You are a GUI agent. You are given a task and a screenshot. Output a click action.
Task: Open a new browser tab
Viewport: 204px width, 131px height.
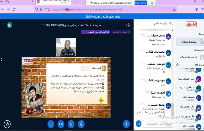(75, 1)
